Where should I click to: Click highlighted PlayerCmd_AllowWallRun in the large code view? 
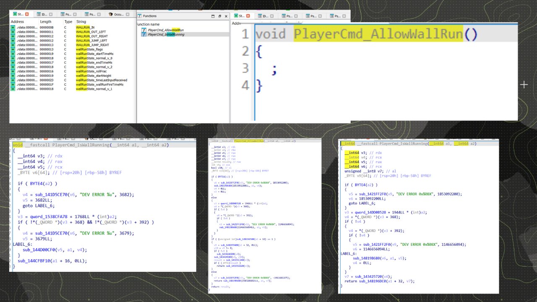point(378,34)
